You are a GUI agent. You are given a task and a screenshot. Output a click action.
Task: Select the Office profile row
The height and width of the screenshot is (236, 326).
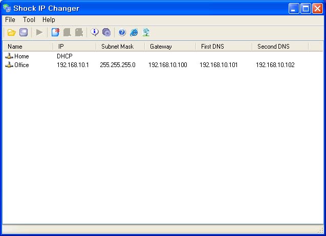click(x=21, y=65)
